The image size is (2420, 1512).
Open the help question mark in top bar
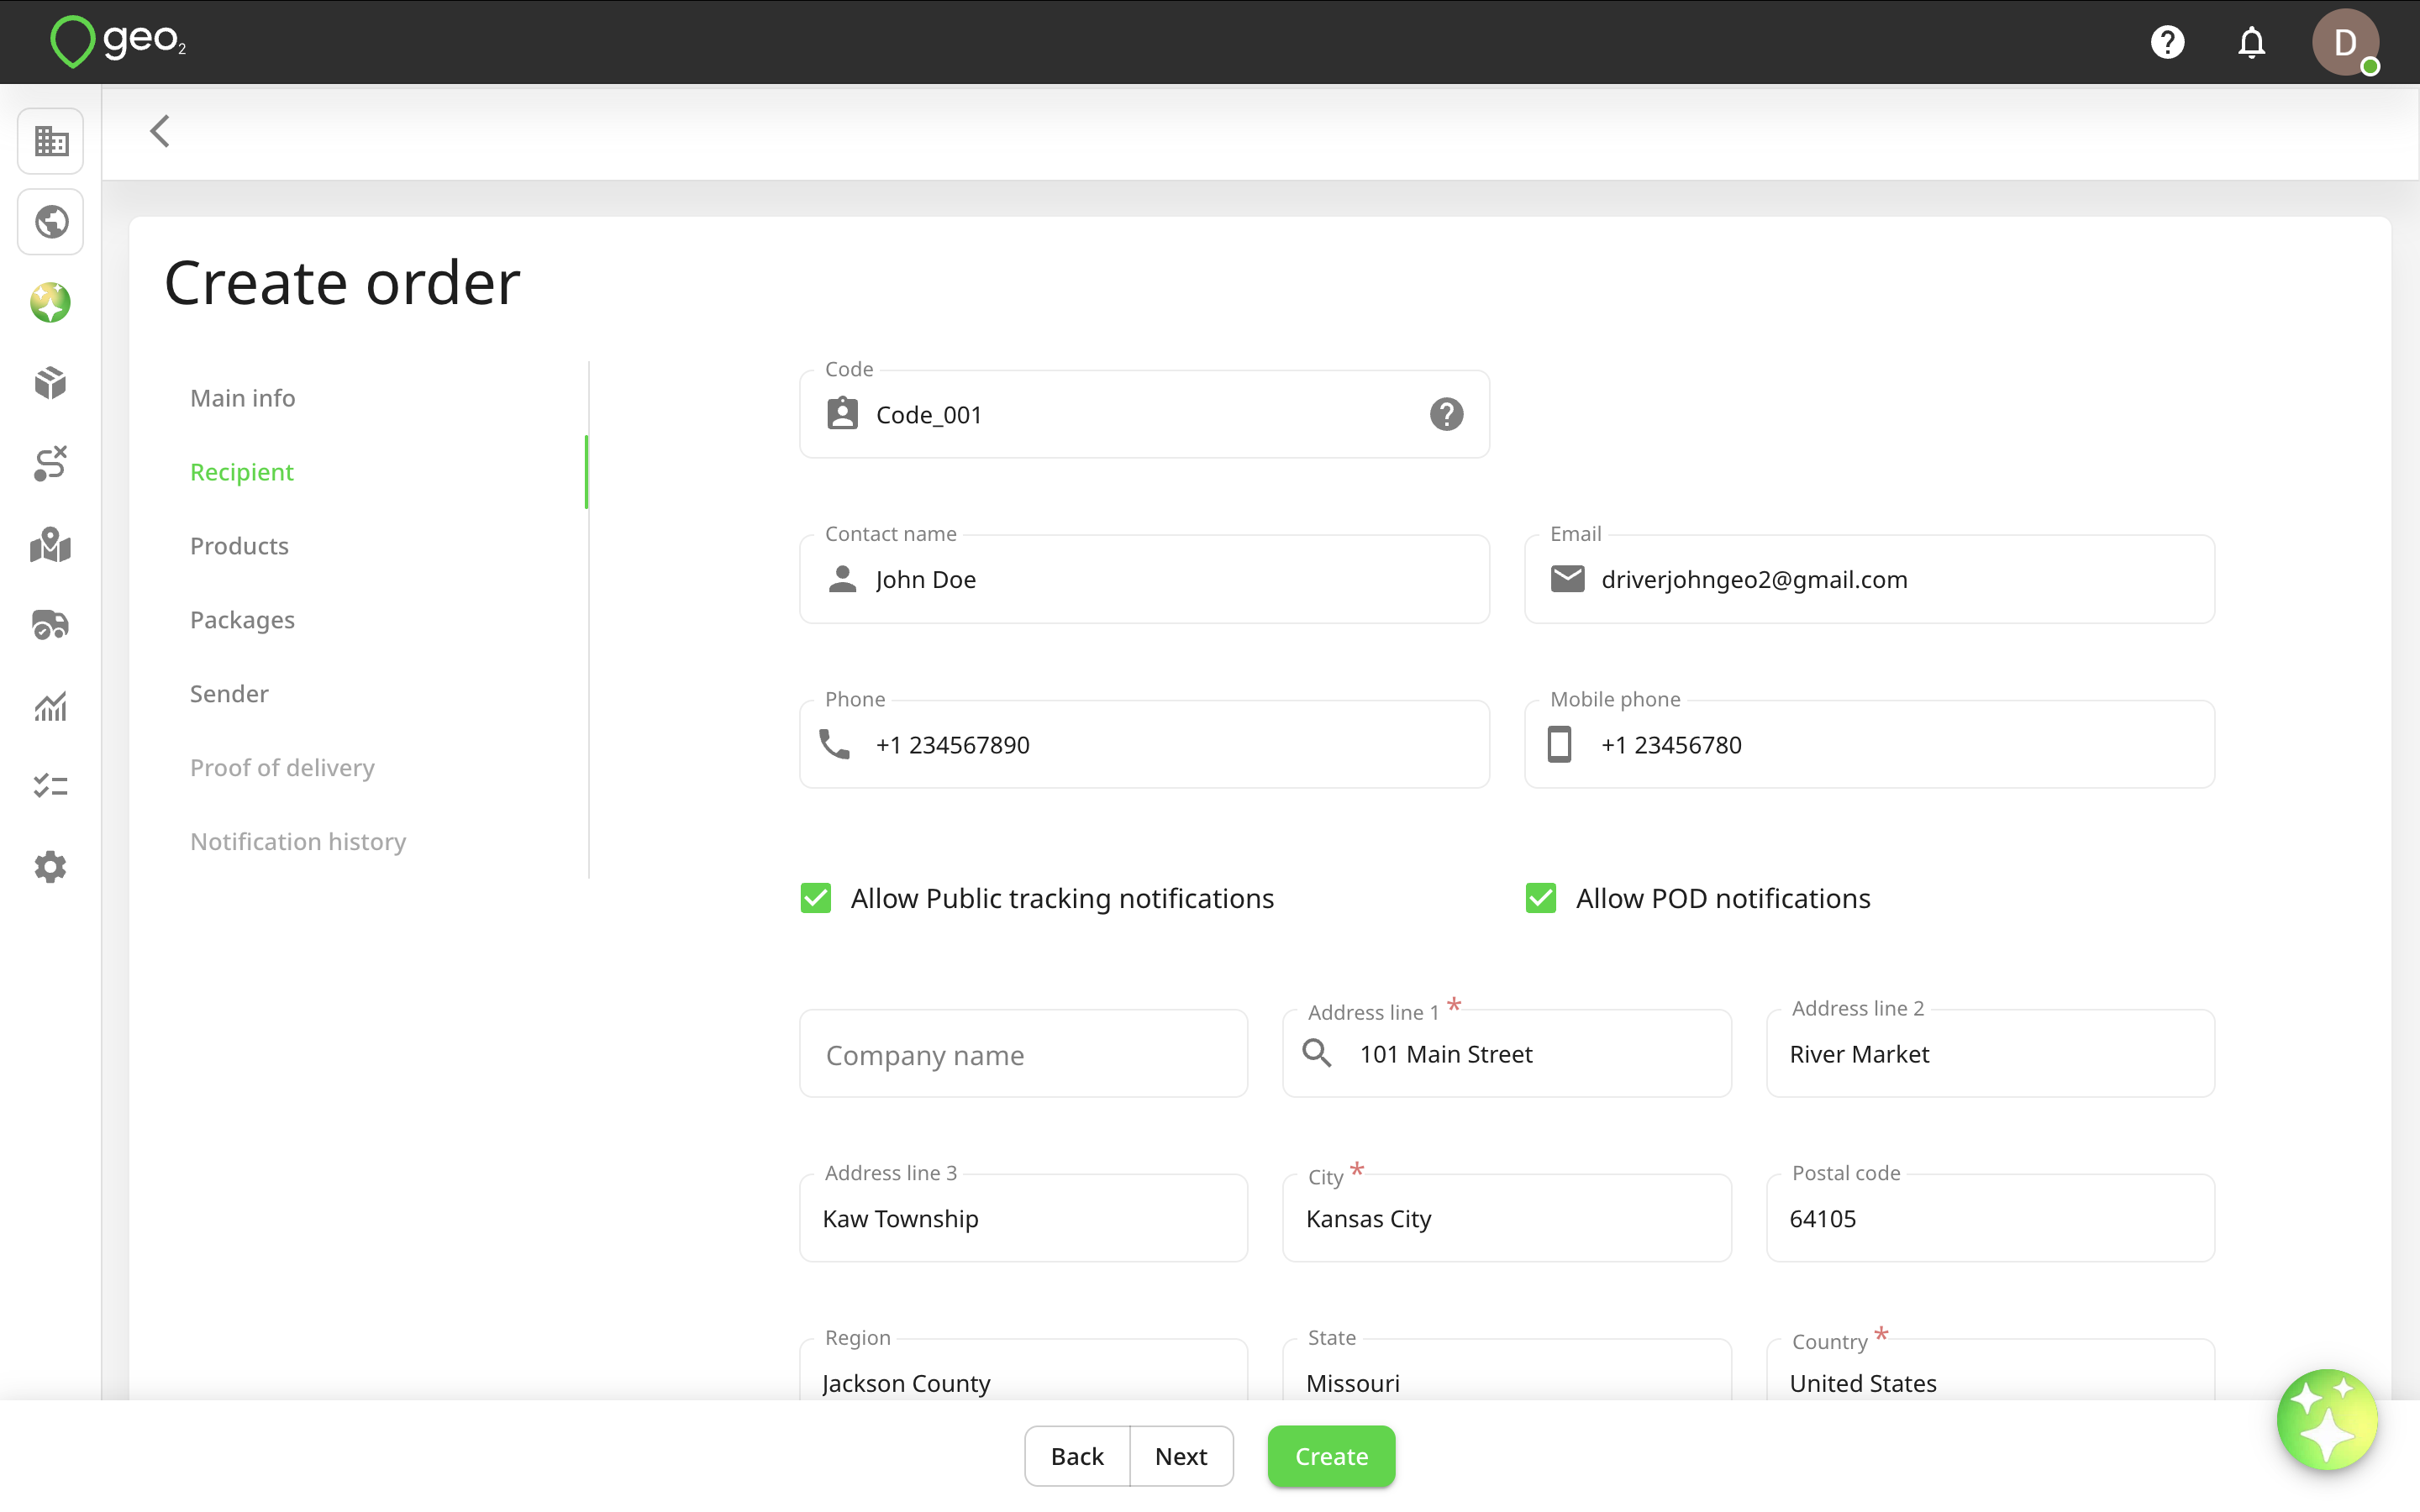pos(2167,42)
